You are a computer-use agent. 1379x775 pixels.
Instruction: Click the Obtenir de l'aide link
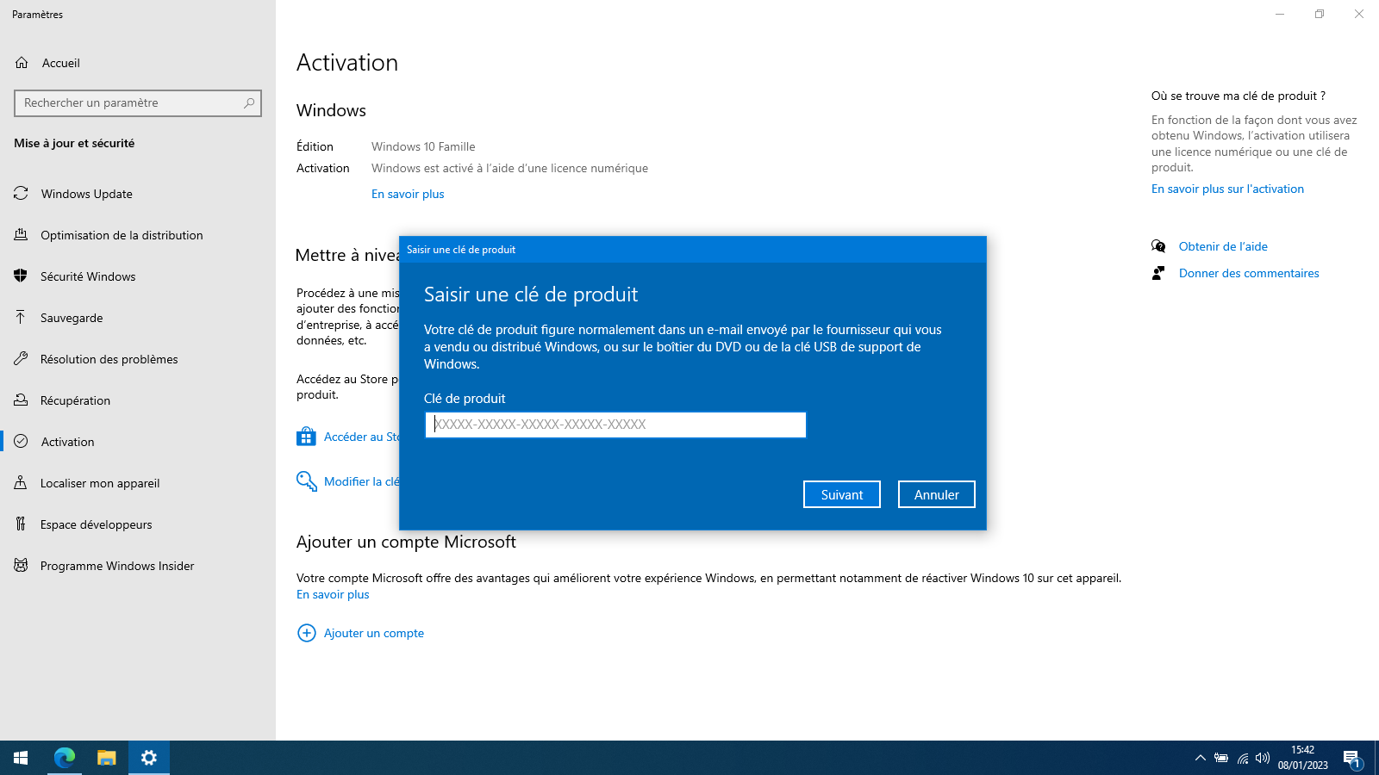[x=1223, y=246]
